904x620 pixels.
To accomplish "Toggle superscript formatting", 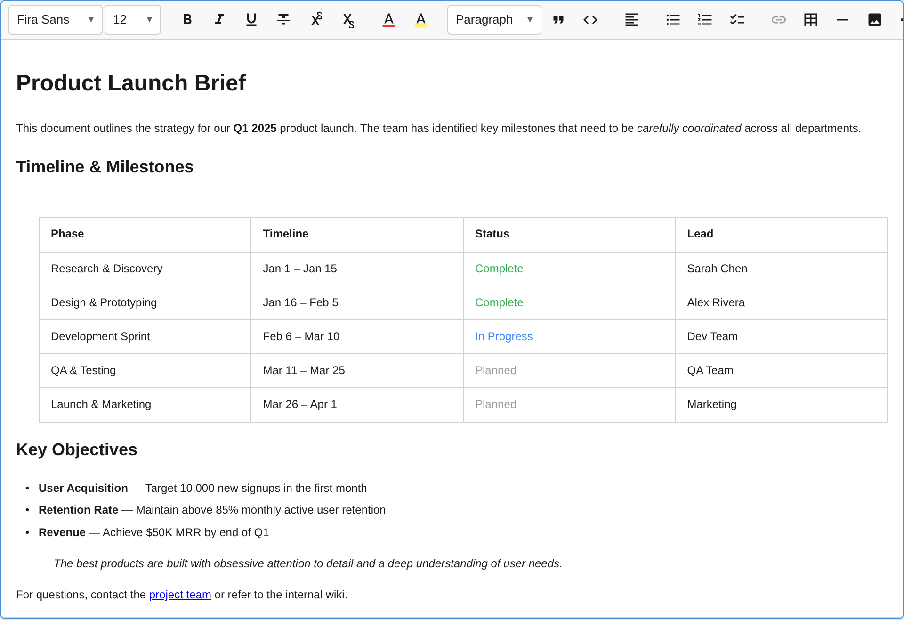I will (x=316, y=19).
